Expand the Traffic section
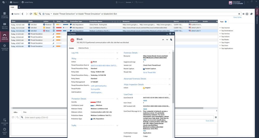The height and width of the screenshot is (138, 259). point(117,126)
